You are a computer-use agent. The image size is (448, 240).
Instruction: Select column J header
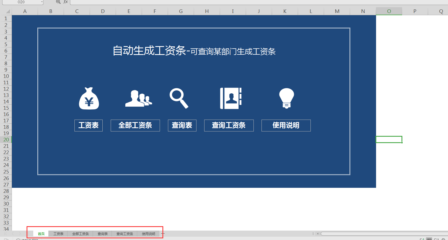259,11
